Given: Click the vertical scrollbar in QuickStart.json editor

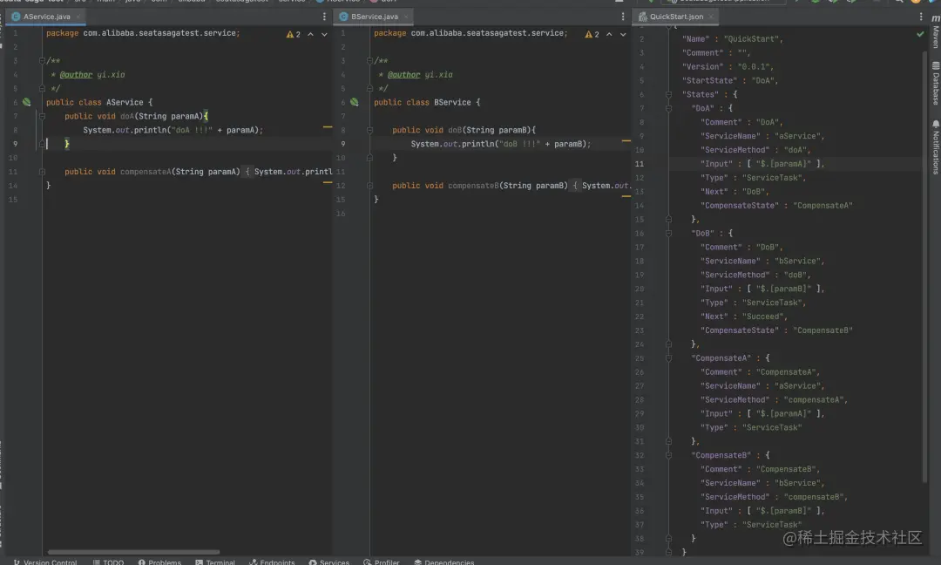Looking at the screenshot, I should click(924, 267).
